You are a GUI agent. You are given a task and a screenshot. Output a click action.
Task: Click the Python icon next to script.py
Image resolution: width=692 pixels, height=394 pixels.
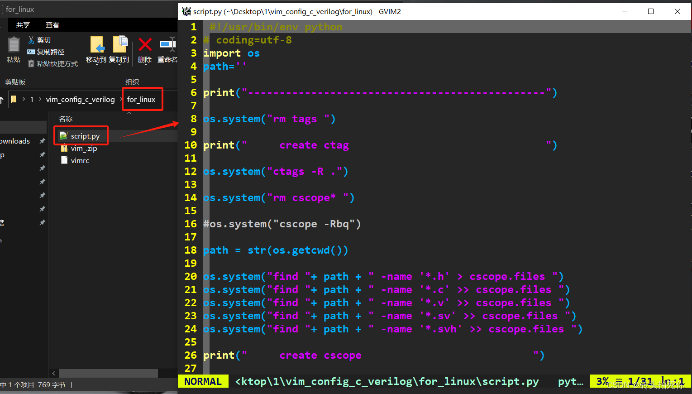[x=64, y=135]
